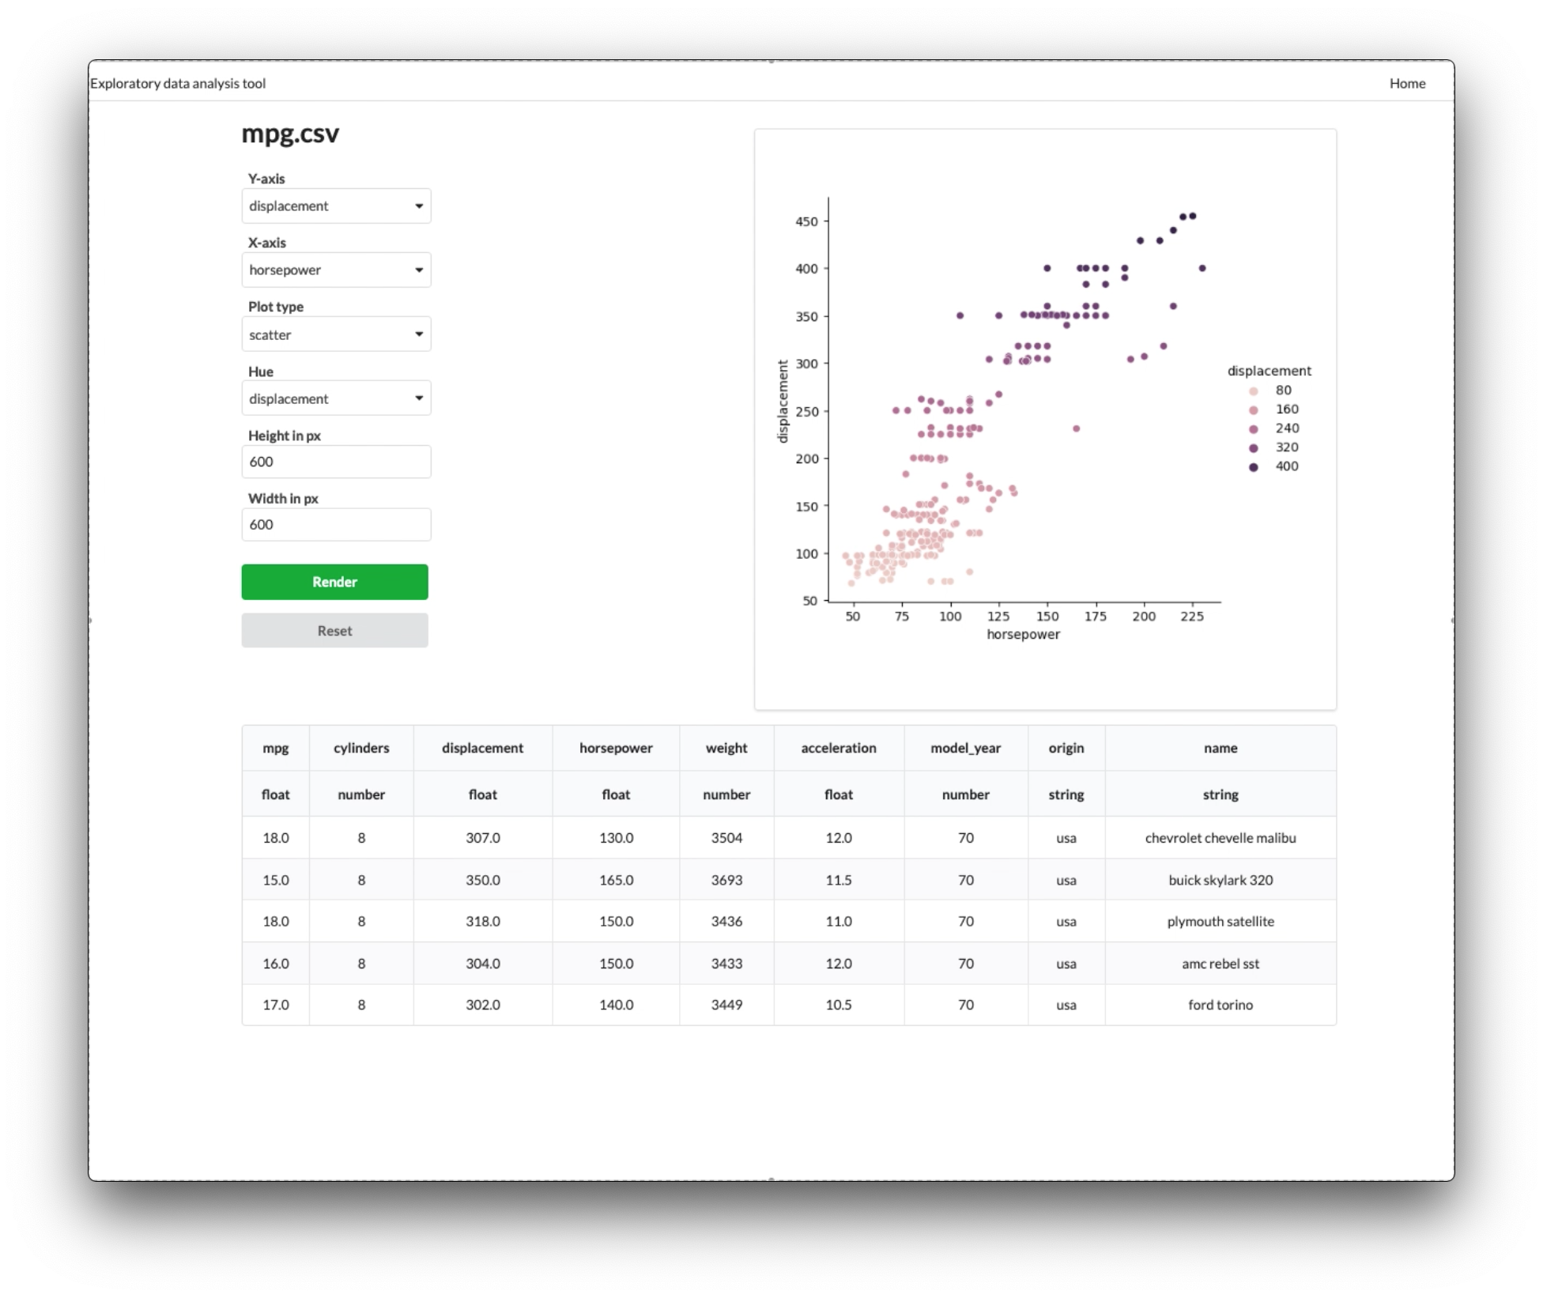
Task: Click the Render button
Action: coord(336,581)
